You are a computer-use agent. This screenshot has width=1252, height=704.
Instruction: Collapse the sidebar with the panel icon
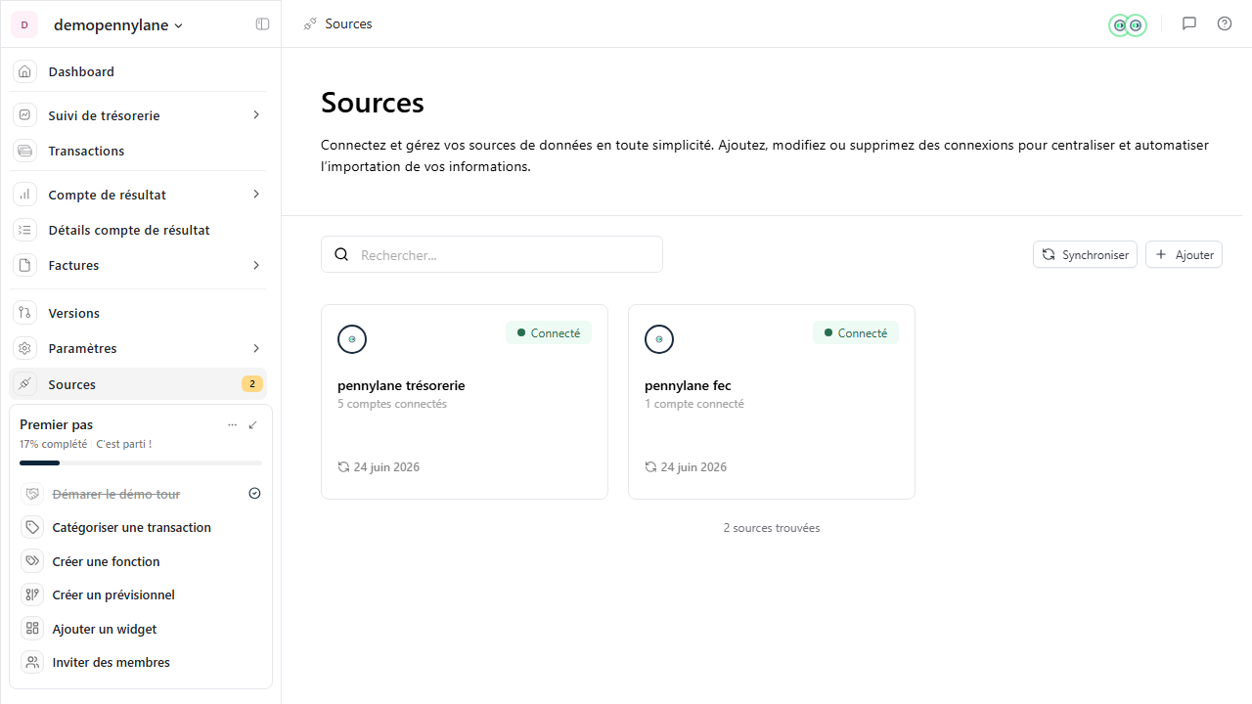(x=262, y=24)
